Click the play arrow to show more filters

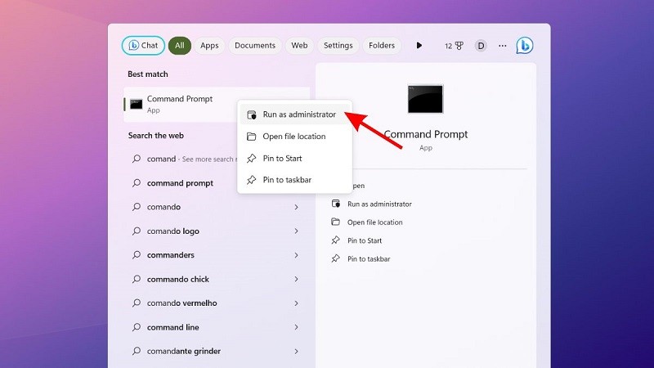point(419,46)
